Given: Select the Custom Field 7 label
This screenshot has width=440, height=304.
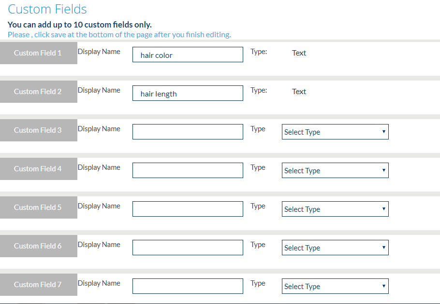Looking at the screenshot, I should click(38, 285).
